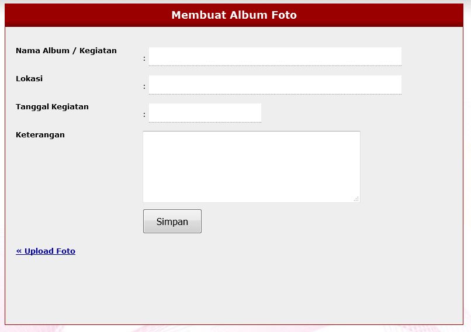Click the « arrow of Upload Foto
Screen dimensions: 471x332
[x=19, y=251]
